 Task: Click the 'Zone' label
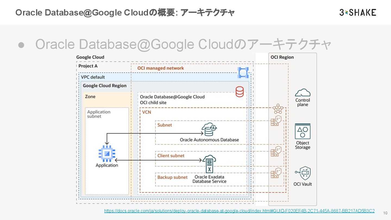(x=90, y=96)
